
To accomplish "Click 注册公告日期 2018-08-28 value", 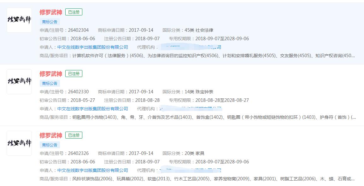I will (147, 100).
